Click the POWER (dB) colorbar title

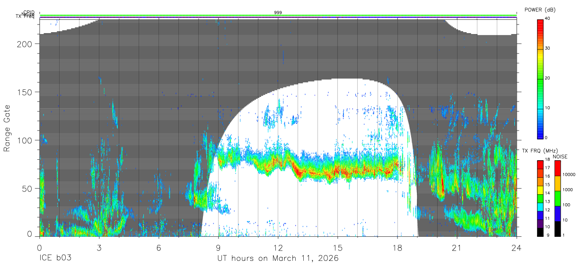[x=540, y=10]
